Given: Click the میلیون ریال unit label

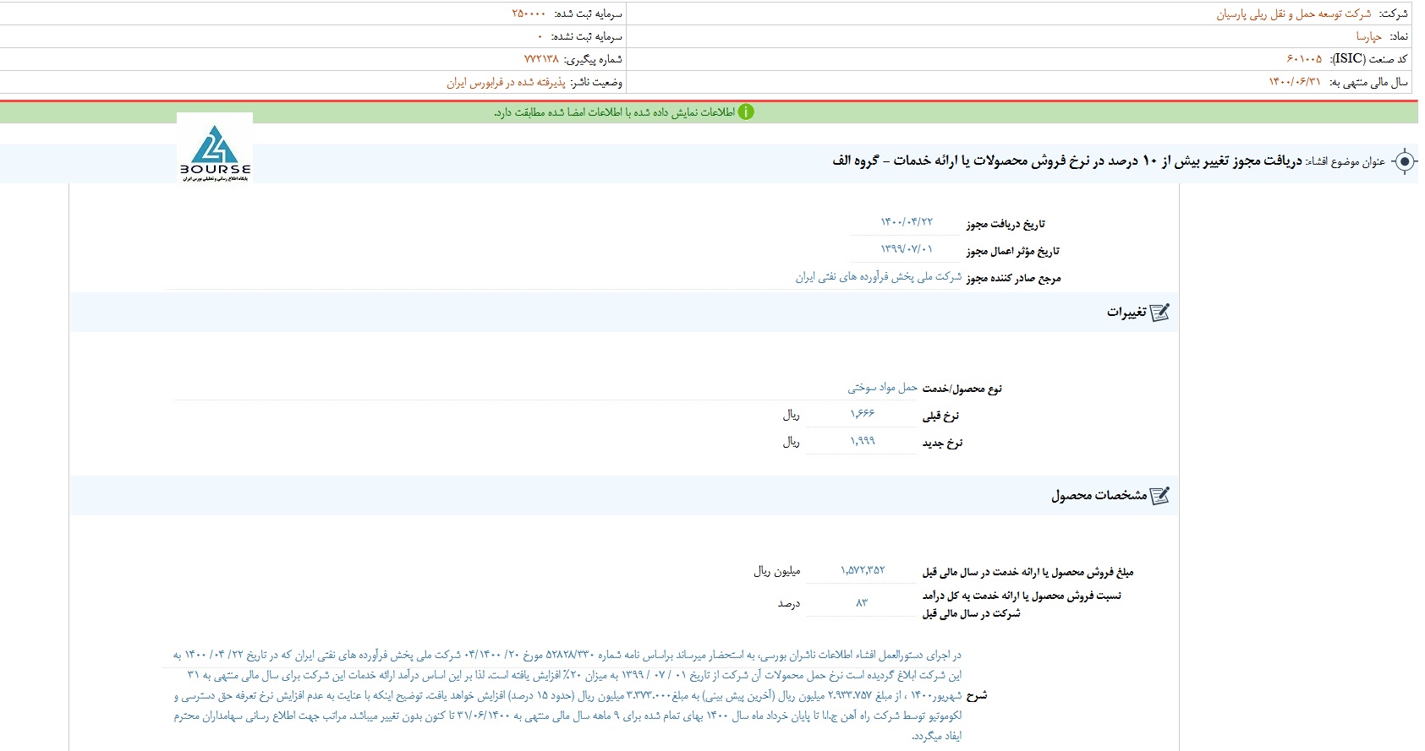Looking at the screenshot, I should point(776,571).
